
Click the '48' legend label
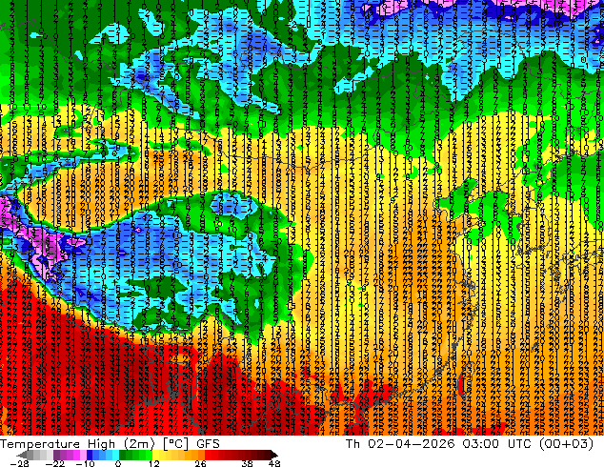tap(274, 463)
